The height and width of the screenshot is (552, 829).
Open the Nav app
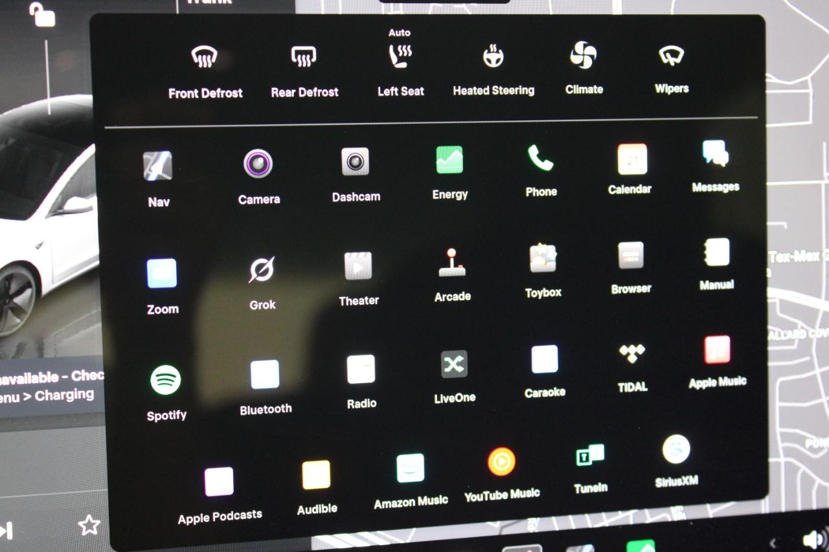pos(157,166)
